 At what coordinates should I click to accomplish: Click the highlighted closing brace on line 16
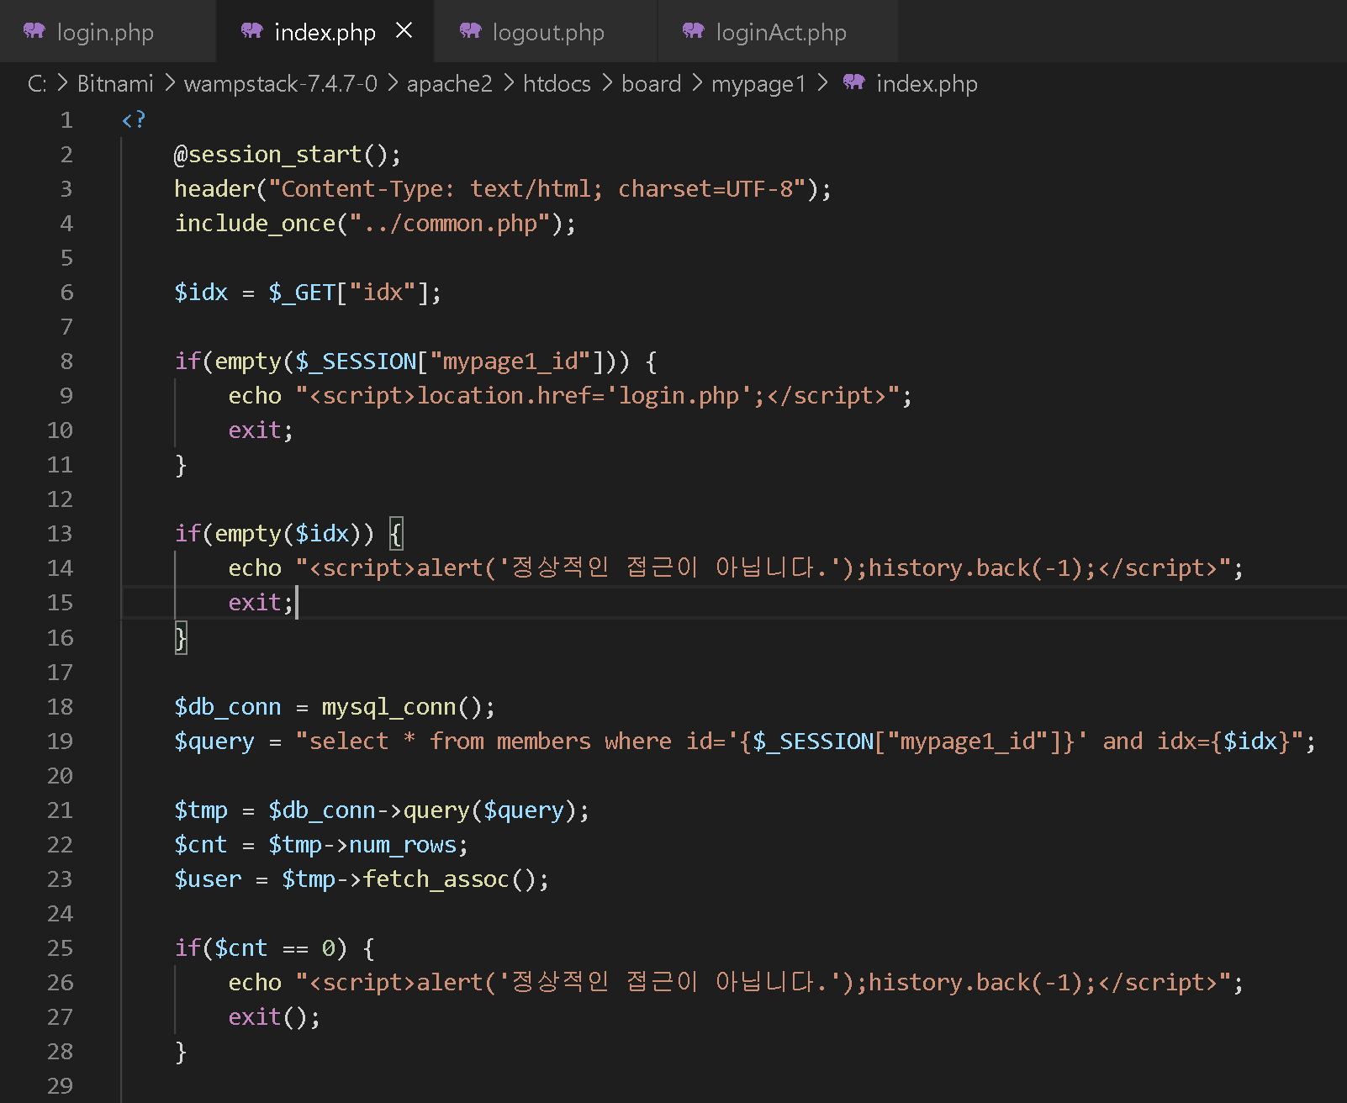(181, 638)
